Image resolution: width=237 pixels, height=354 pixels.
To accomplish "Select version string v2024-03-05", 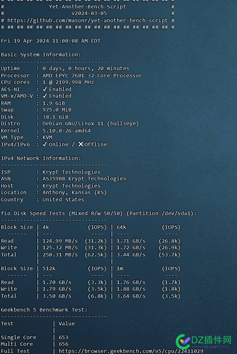I will click(89, 13).
